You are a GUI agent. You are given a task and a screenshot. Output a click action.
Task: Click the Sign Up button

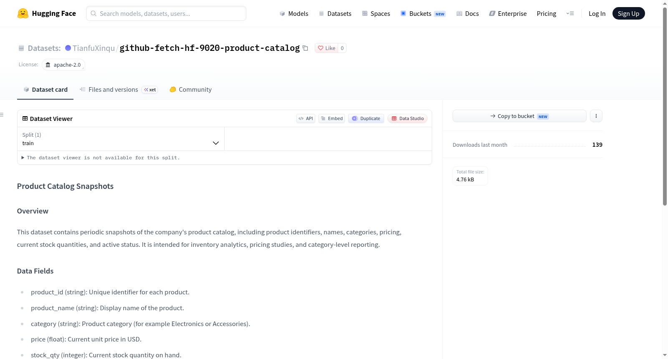[x=628, y=13]
